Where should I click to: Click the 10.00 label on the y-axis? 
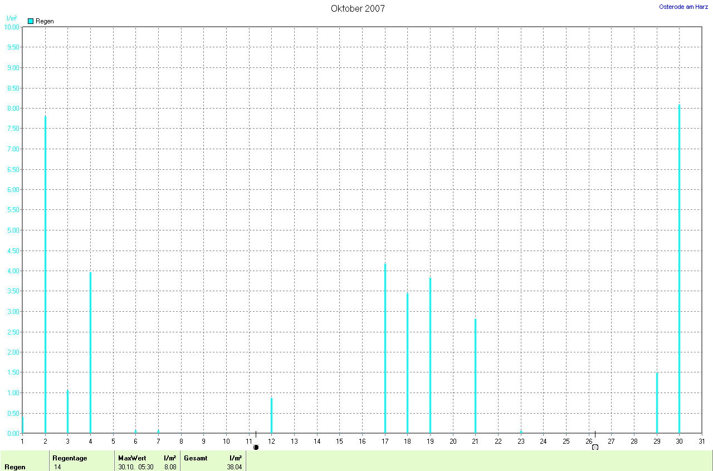point(12,27)
